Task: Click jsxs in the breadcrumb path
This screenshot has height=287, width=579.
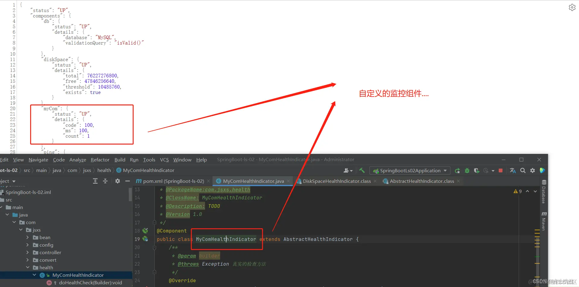Action: [87, 170]
